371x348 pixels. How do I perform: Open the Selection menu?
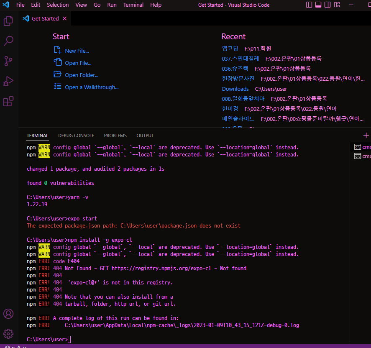point(58,5)
